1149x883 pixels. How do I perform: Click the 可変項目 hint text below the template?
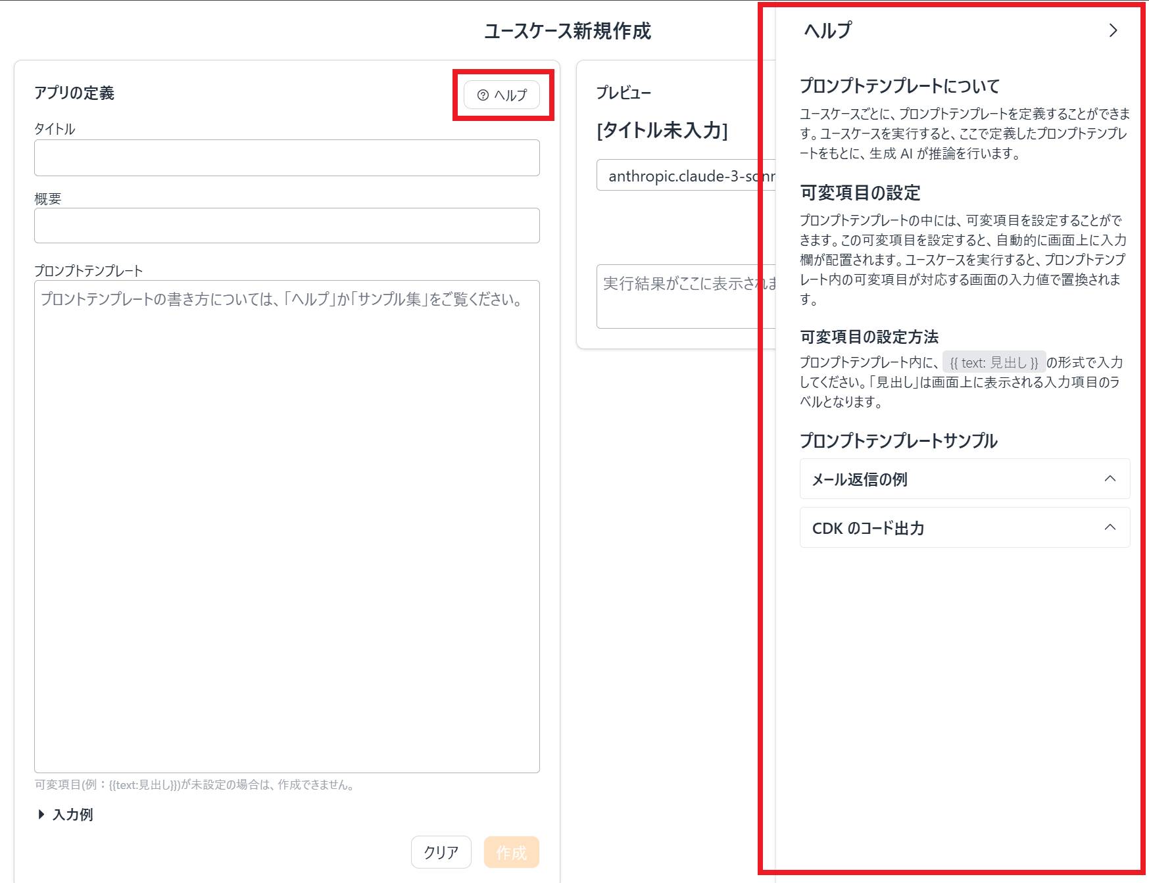[194, 784]
